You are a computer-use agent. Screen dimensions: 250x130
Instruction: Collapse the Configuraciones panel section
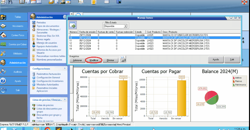(65, 68)
